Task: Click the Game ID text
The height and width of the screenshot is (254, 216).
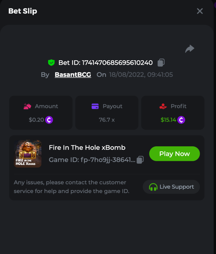Action: 92,160
